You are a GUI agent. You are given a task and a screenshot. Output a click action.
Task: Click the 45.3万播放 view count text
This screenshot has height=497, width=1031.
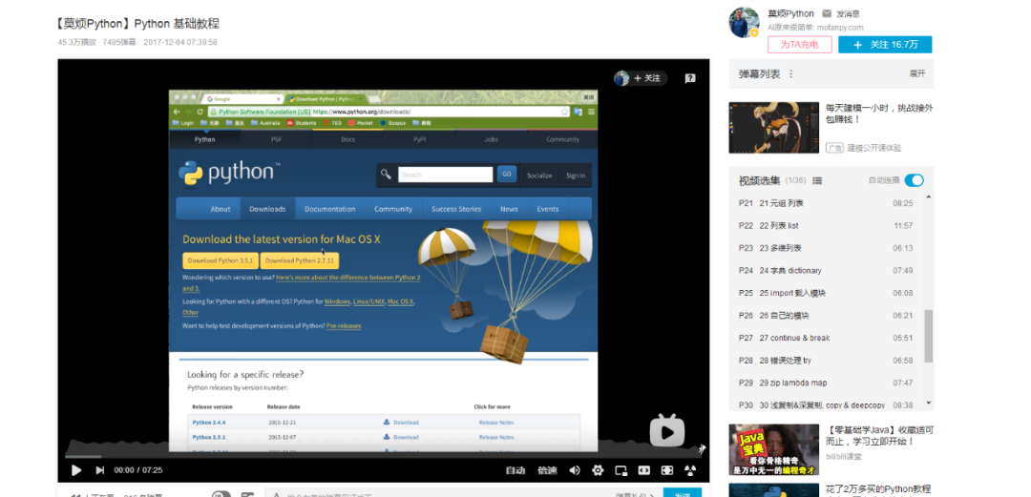(x=77, y=42)
